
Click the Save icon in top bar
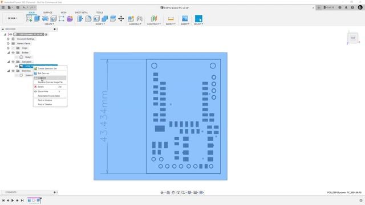(x=18, y=7)
